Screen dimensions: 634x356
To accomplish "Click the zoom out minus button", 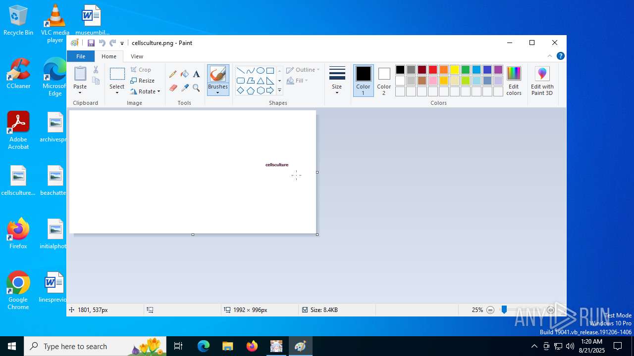I will (490, 310).
